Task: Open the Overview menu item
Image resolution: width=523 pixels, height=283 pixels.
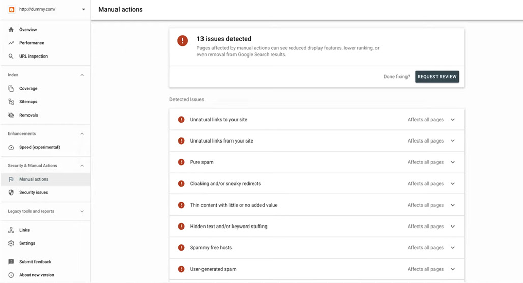Action: pos(45,30)
